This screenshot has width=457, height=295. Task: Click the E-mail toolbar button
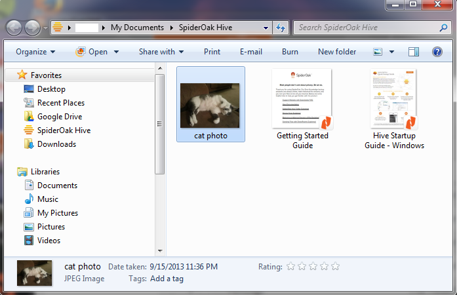(250, 52)
